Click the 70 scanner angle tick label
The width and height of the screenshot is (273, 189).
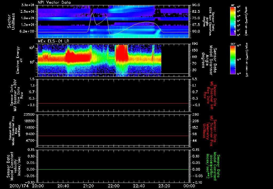194,64
